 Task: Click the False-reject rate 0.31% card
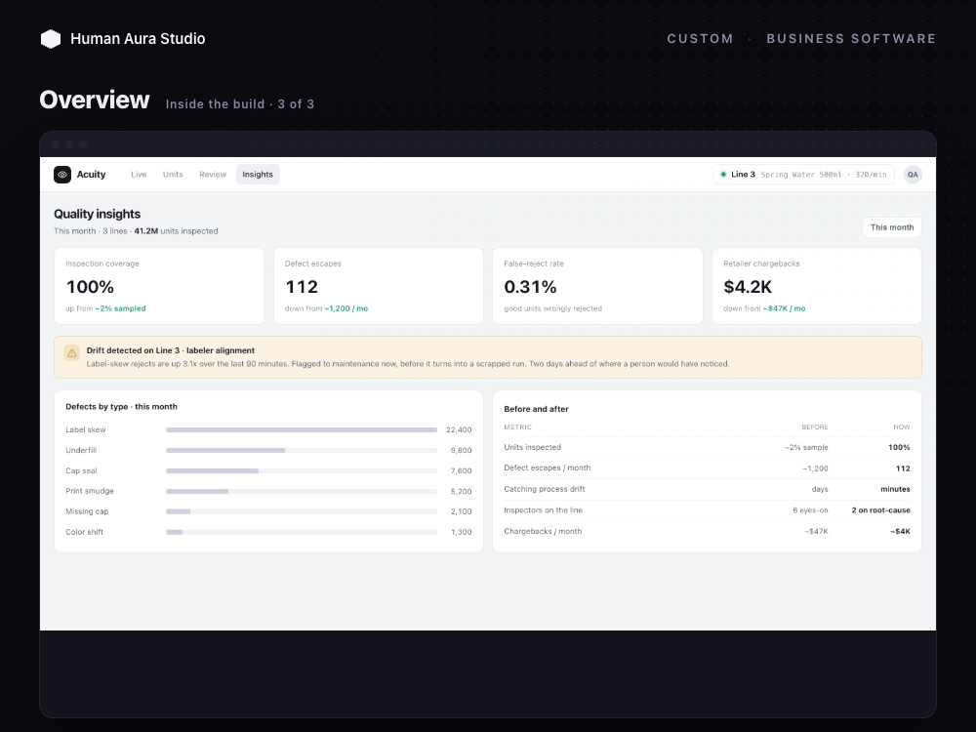pos(597,286)
